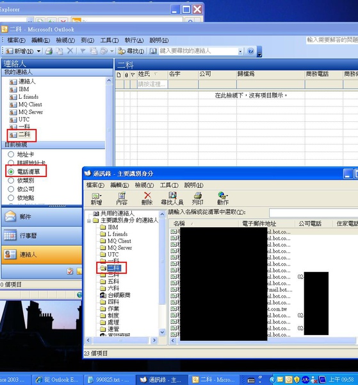Open the Address Book icon in Outlook toolbar

pos(153,51)
